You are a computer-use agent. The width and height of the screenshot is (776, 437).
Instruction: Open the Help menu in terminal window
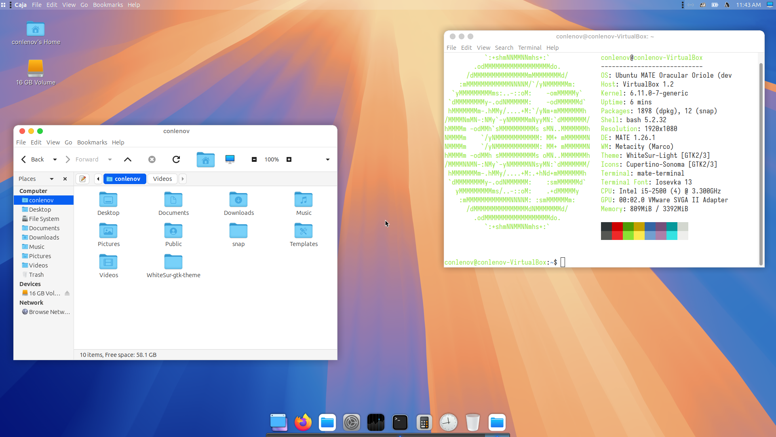click(x=552, y=48)
